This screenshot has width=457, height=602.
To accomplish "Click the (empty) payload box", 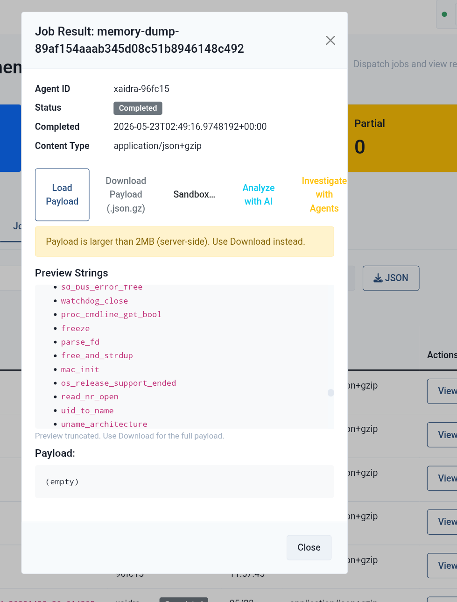I will (184, 482).
